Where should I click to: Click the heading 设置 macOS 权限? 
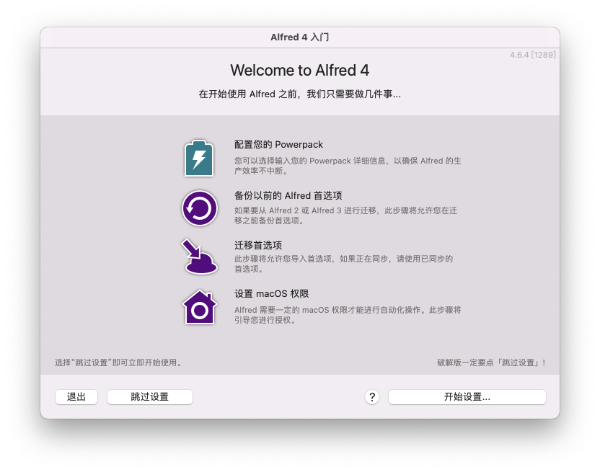tap(272, 294)
